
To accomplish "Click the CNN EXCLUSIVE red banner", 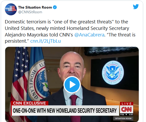I will (x=30, y=103).
